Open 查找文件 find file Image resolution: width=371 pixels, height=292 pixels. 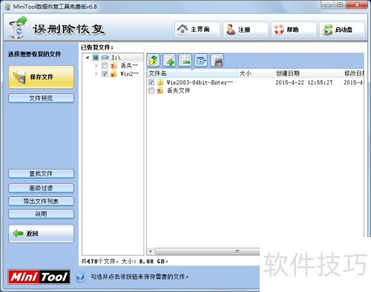[41, 173]
